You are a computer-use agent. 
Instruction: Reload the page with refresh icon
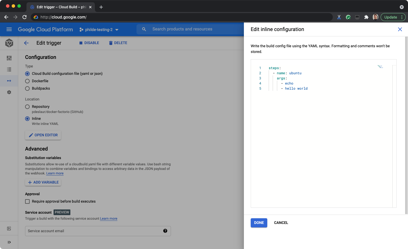(25, 17)
